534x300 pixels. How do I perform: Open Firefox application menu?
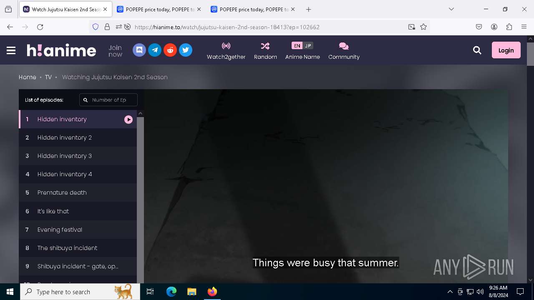pos(524,27)
